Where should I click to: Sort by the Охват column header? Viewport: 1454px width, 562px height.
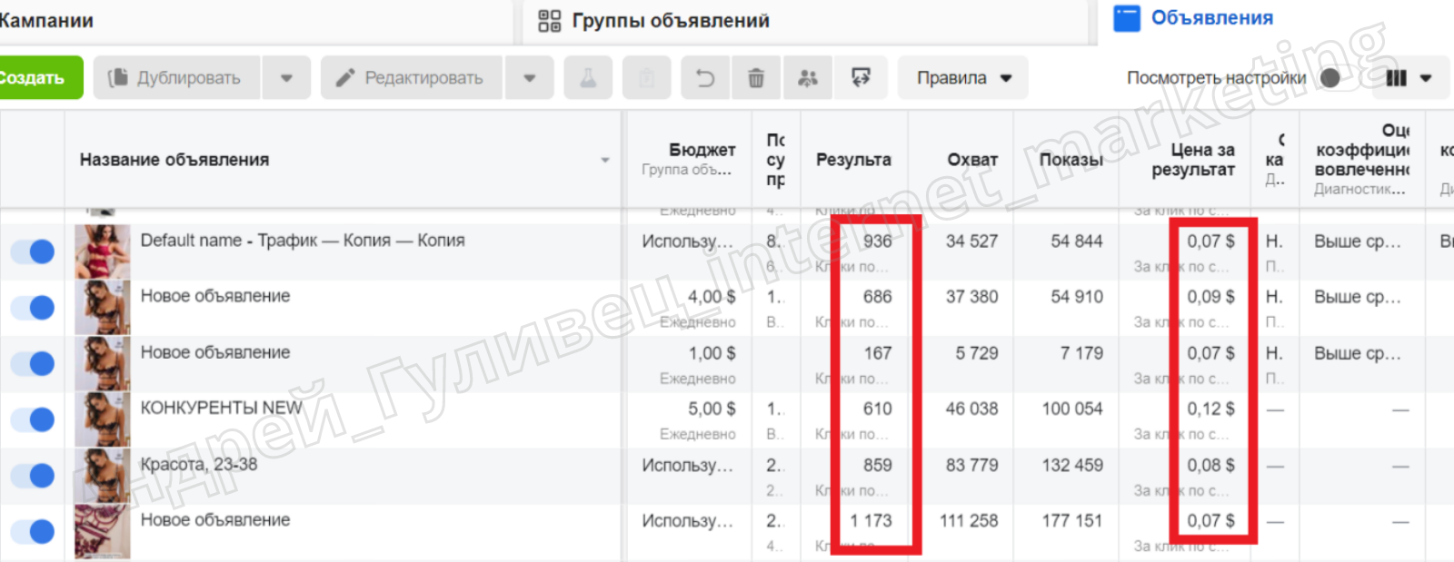(x=972, y=160)
